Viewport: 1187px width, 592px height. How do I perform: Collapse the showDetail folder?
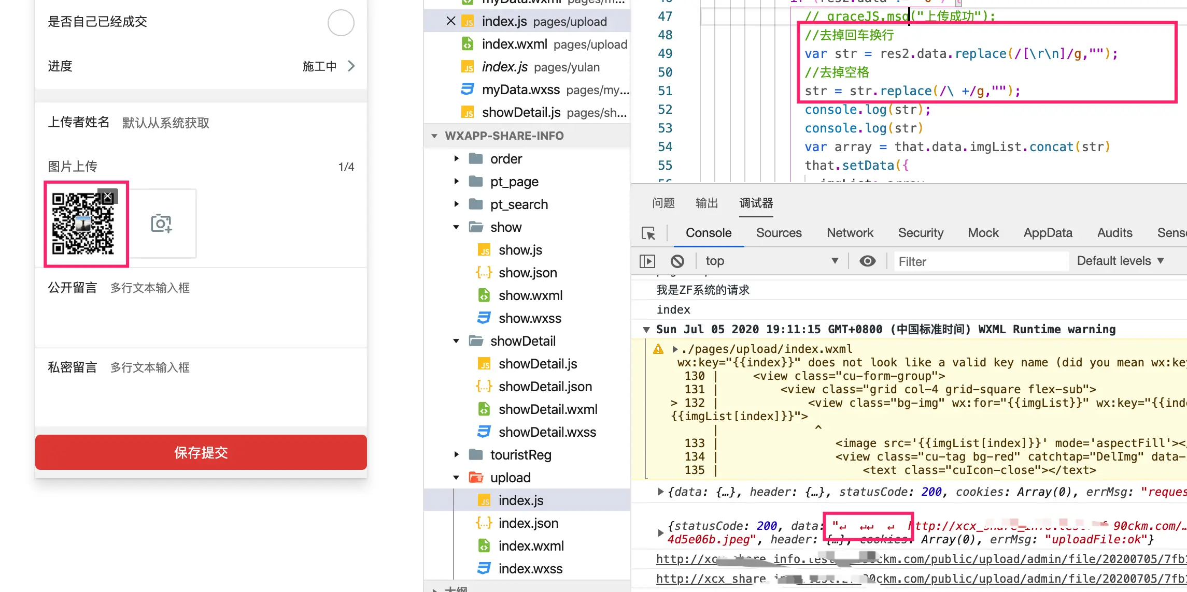456,341
